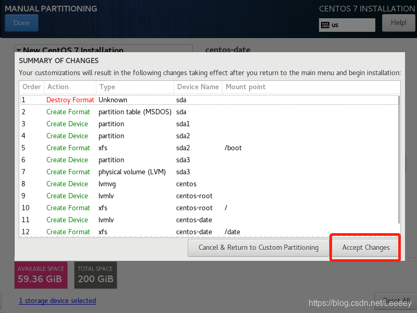Select the lvmvg centos row

[210, 184]
